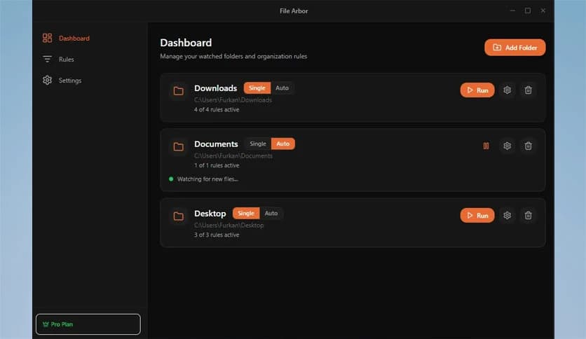Click the Documents folder name
The height and width of the screenshot is (339, 586).
(x=216, y=144)
